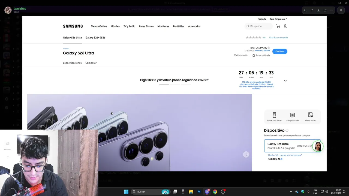Open Google Chrome from the taskbar
This screenshot has width=349, height=196.
tap(215, 192)
